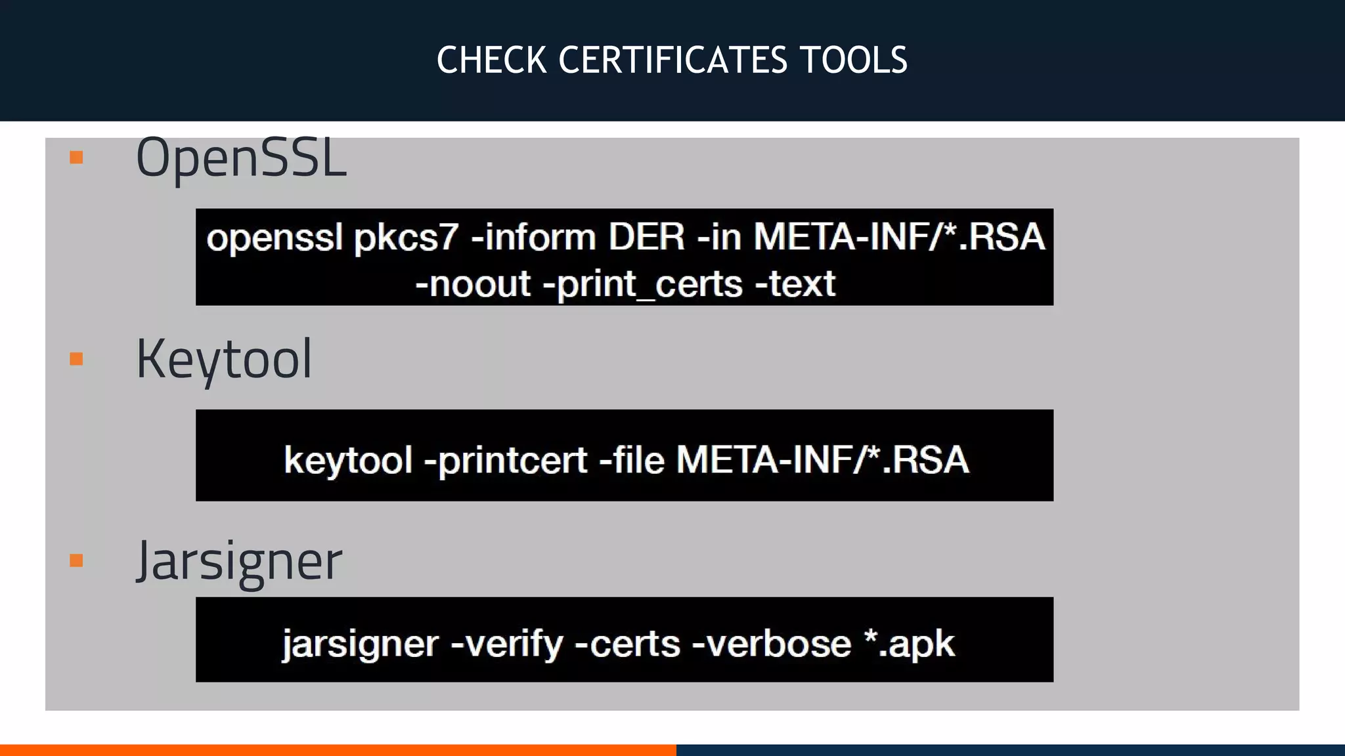1345x756 pixels.
Task: Click the word jarsigner in the command box
Action: point(360,644)
